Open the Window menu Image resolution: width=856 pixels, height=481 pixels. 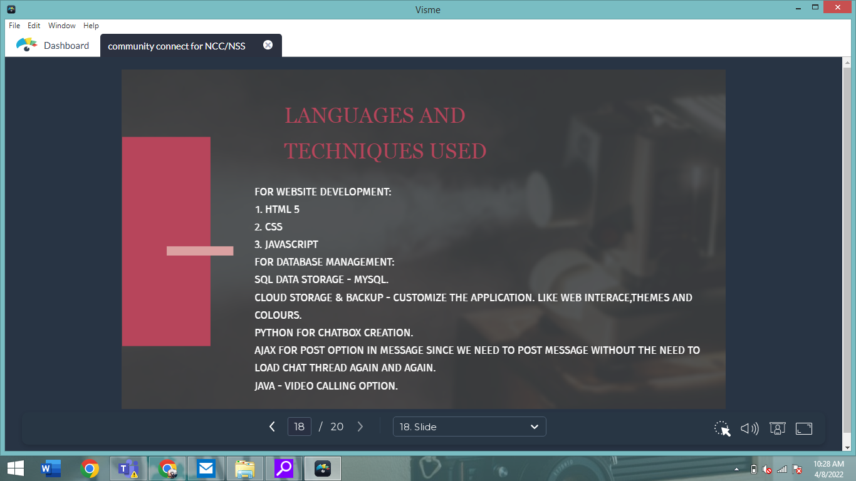click(x=62, y=26)
